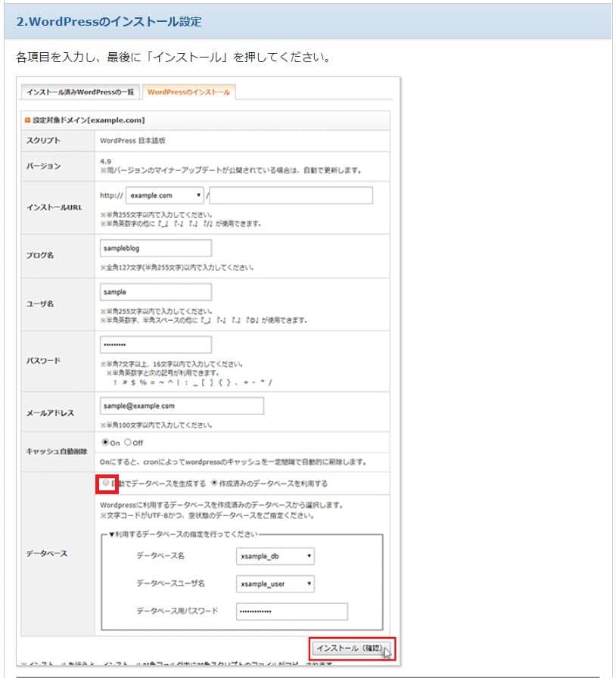Viewport: 616px width, 678px height.
Task: Click the データベース用パスワード input field
Action: click(x=291, y=611)
